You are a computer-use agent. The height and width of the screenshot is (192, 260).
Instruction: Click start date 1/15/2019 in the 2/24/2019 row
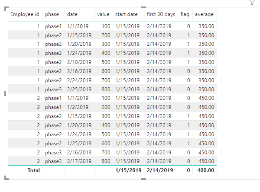(127, 80)
